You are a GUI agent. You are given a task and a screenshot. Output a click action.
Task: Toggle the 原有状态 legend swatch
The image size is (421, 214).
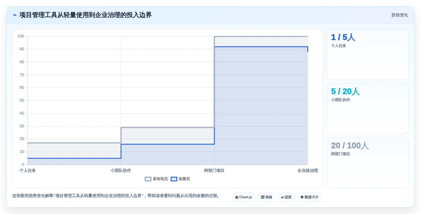tap(148, 179)
